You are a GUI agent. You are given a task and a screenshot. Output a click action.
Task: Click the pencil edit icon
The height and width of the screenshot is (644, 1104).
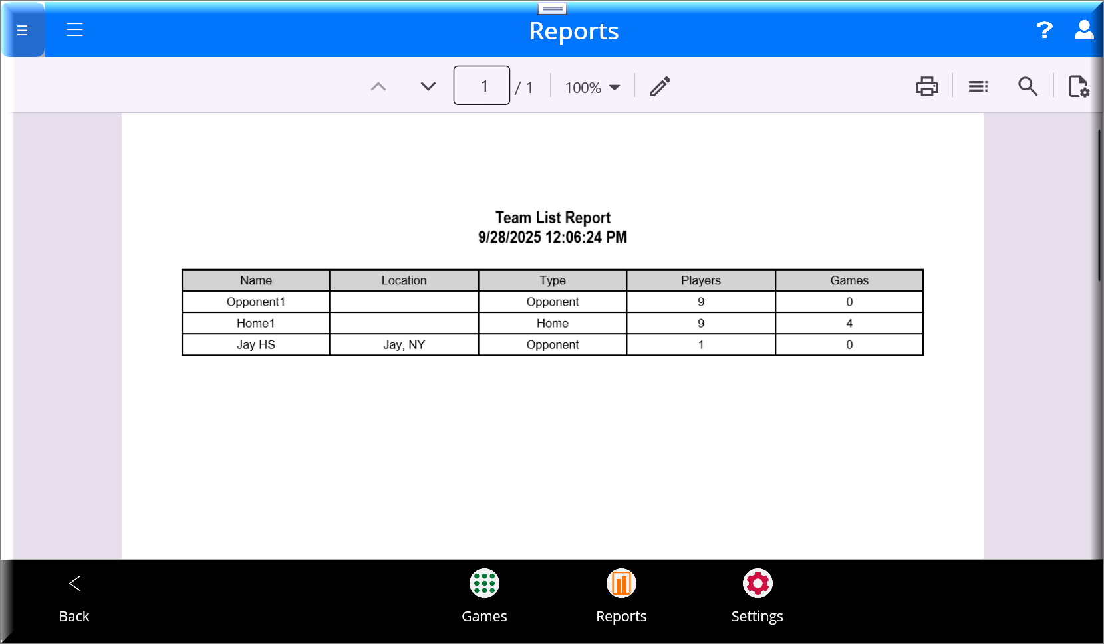[660, 86]
